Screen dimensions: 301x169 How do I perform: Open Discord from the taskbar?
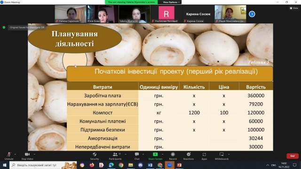140,165
